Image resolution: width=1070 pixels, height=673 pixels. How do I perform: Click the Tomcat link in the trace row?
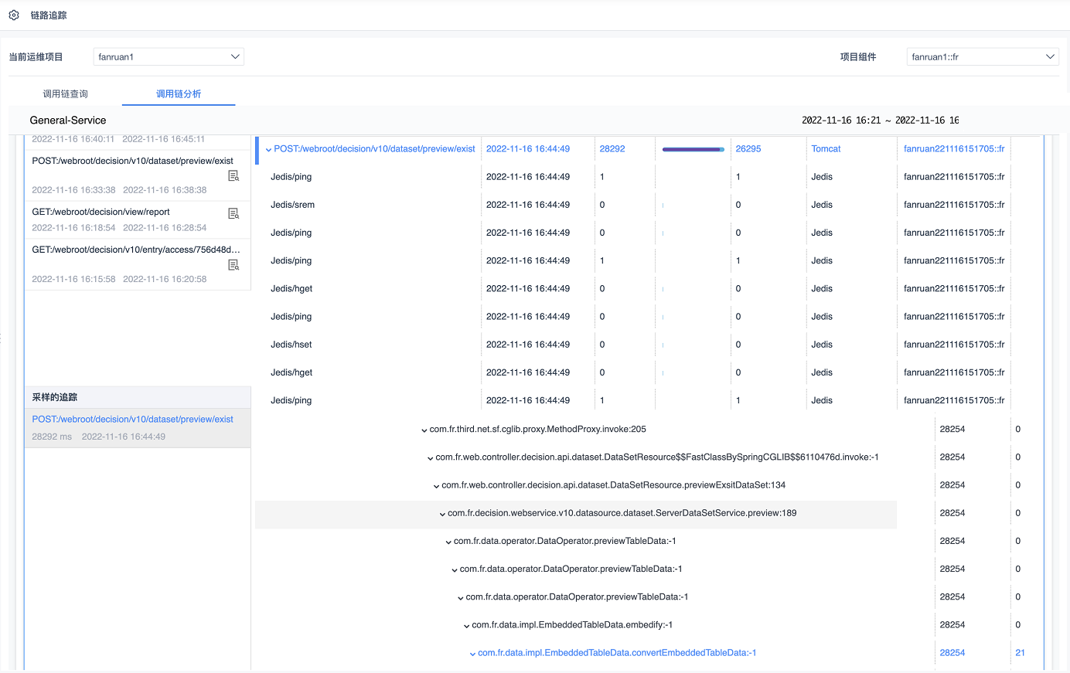(826, 149)
